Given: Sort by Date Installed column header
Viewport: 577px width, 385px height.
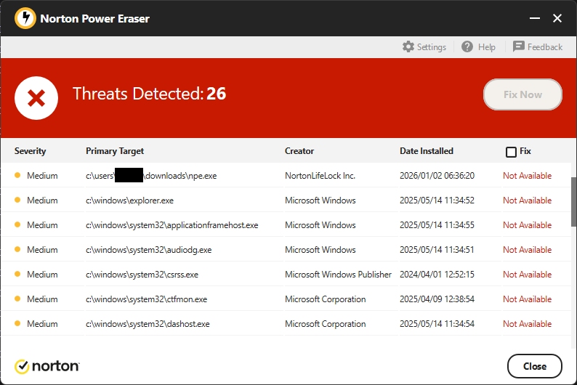Looking at the screenshot, I should 426,151.
